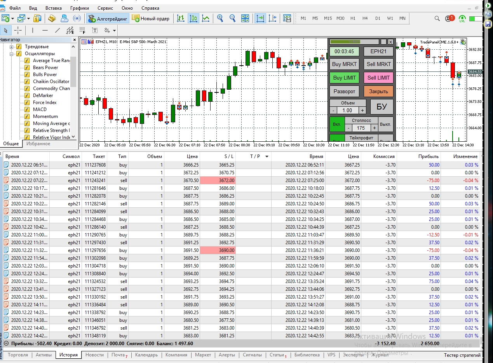Image resolution: width=493 pixels, height=363 pixels.
Task: Open the notifications icon with red badge
Action: point(450,18)
